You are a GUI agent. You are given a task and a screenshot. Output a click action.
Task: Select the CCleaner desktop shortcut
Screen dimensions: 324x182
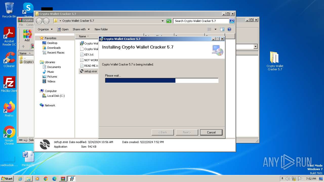point(9,60)
